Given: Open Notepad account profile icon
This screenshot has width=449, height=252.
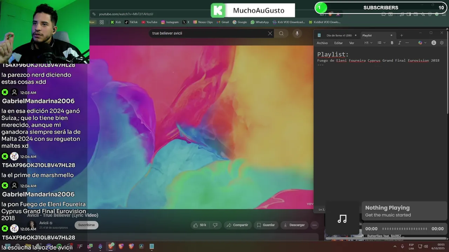Looking at the screenshot, I should [x=434, y=43].
